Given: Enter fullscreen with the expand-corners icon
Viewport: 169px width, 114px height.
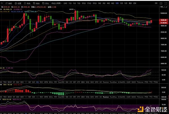Looking at the screenshot, I should 166,3.
